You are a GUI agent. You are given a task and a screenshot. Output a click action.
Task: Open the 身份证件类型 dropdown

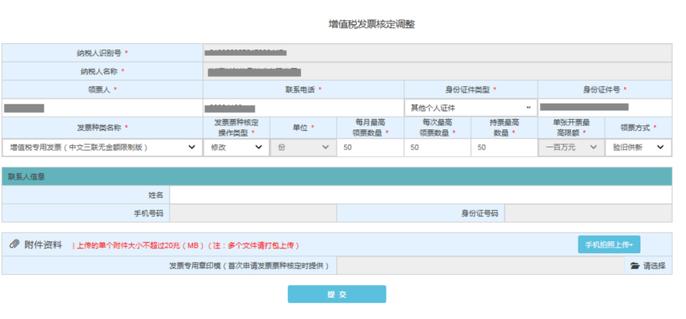[470, 107]
